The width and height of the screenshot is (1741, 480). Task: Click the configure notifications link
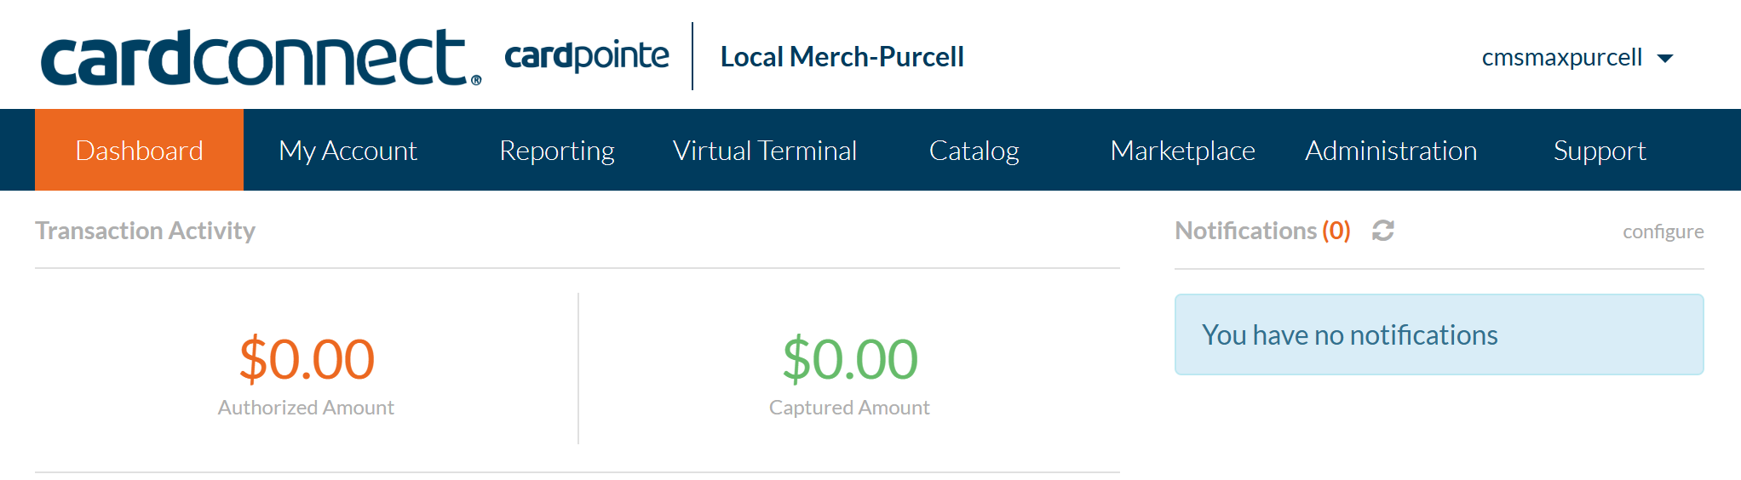[x=1663, y=231]
